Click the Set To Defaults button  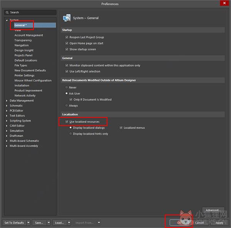[14, 223]
